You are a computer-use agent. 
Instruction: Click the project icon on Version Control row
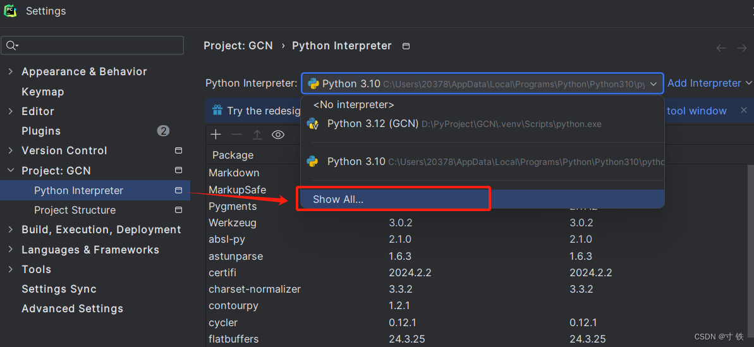pos(178,150)
